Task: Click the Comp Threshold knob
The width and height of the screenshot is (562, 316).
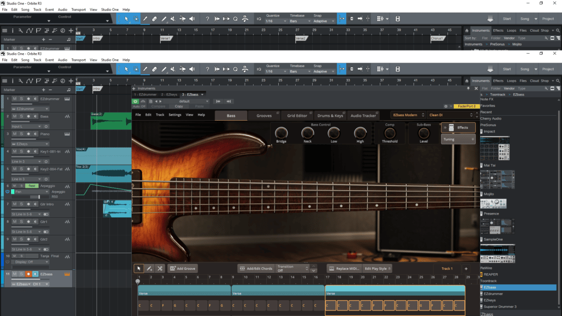Action: (x=390, y=133)
